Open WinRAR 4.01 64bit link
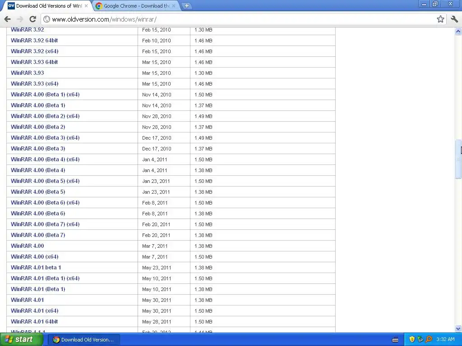Viewport: 462px width, 346px height. (34, 322)
